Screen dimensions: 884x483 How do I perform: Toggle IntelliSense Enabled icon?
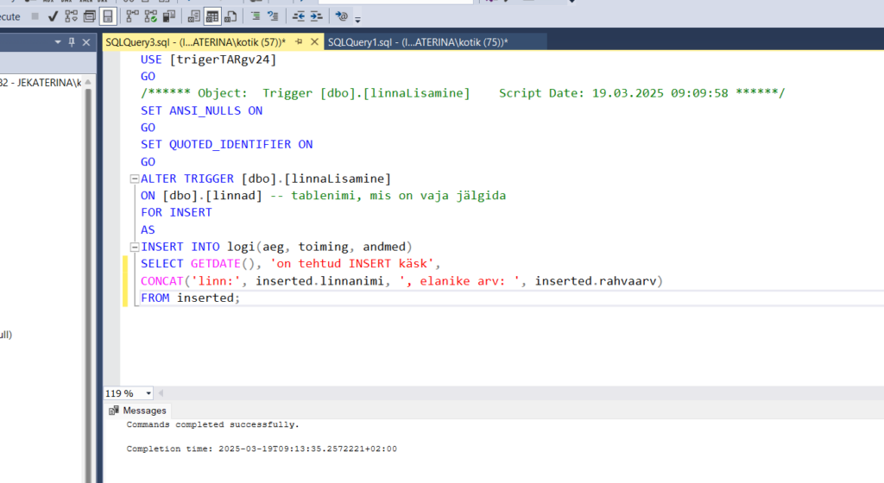[x=108, y=16]
